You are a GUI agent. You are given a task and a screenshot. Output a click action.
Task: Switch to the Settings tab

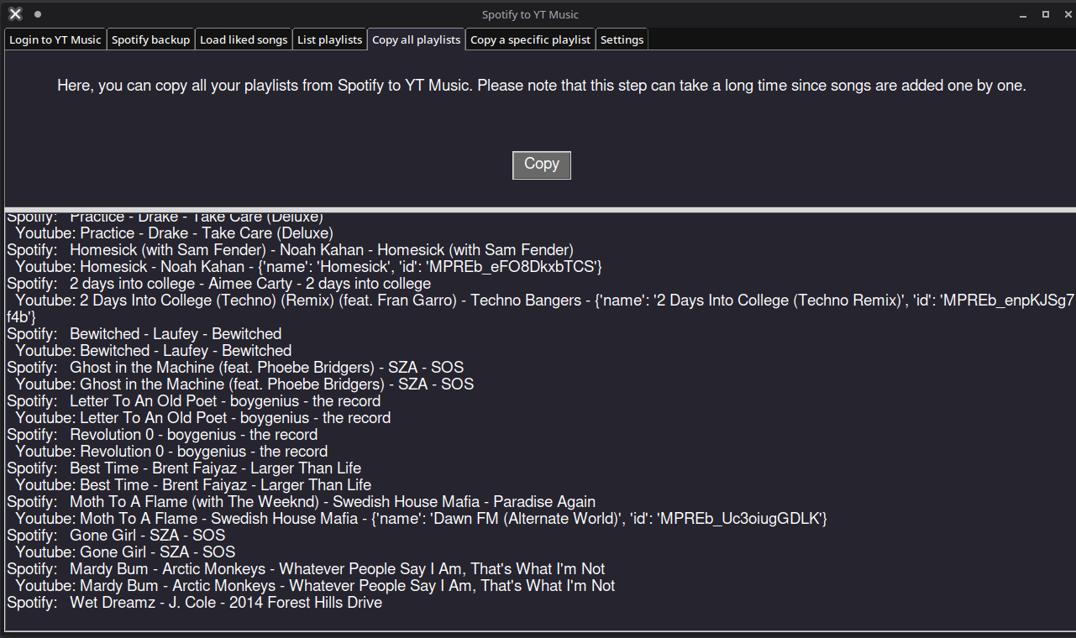[x=622, y=39]
